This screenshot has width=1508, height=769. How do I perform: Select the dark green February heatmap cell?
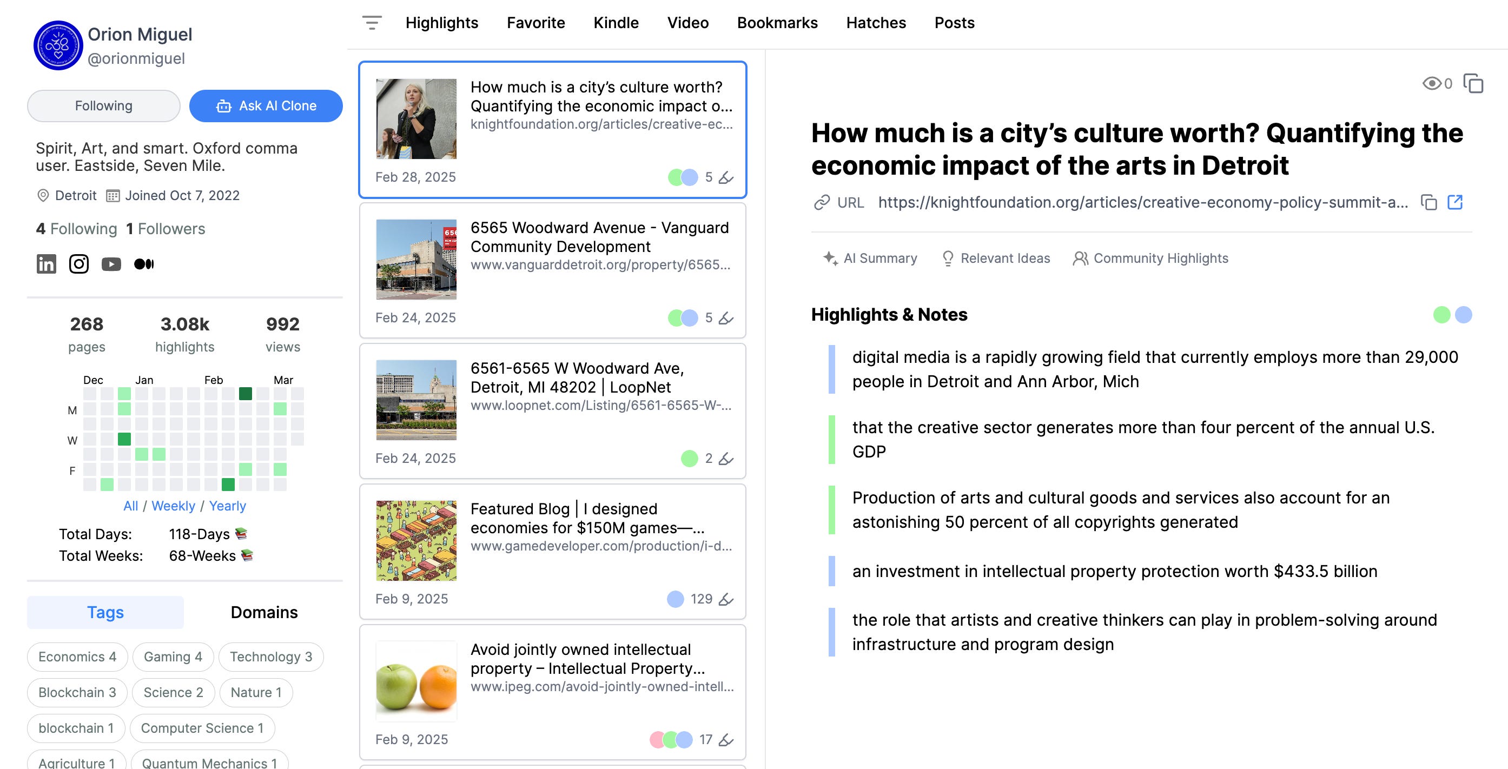(x=245, y=393)
